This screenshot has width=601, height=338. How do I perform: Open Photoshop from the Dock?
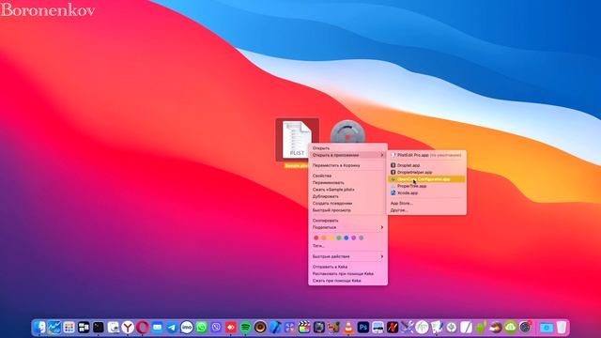point(363,328)
